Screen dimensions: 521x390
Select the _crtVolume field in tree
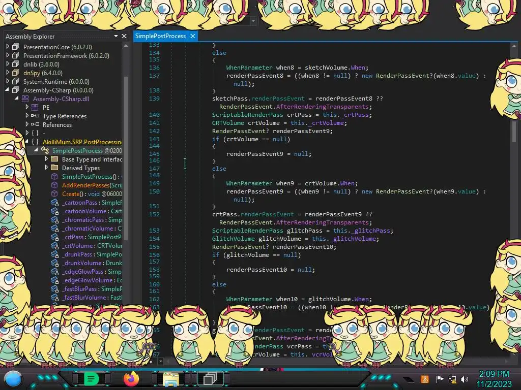click(x=92, y=246)
